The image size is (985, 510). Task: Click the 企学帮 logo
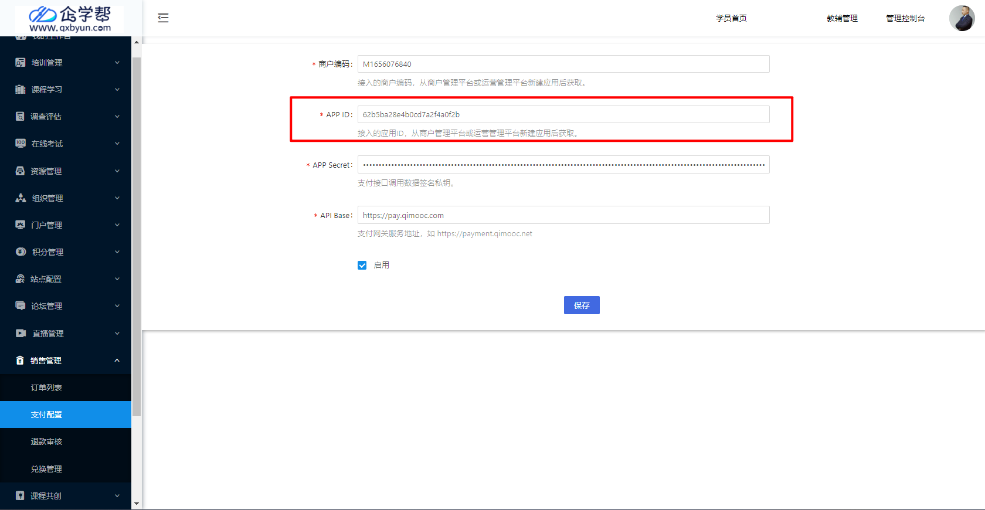pos(70,19)
